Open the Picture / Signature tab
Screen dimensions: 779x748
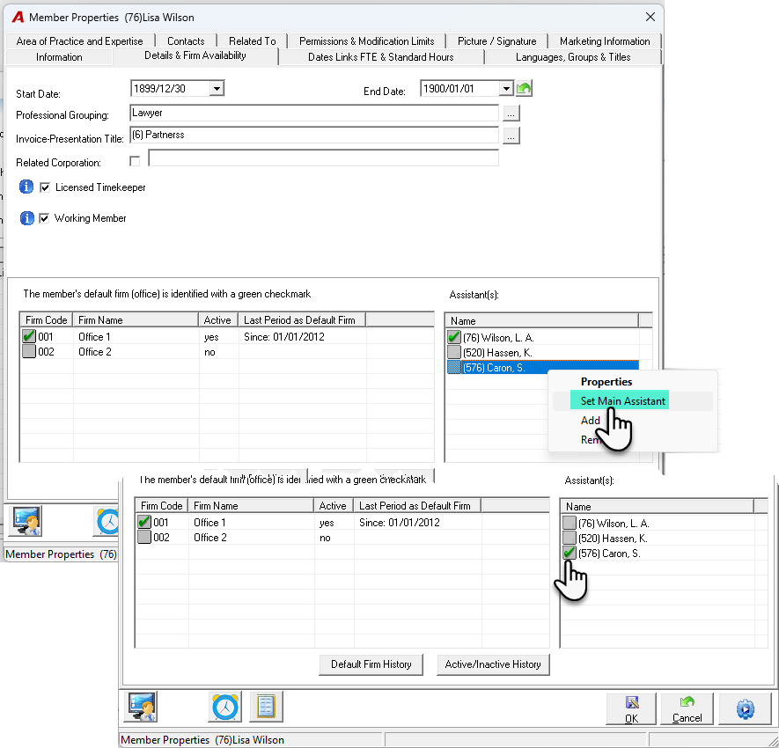tap(496, 41)
